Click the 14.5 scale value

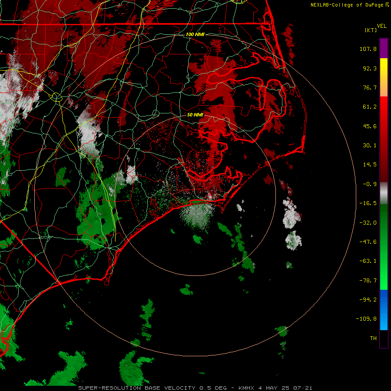pyautogui.click(x=370, y=165)
